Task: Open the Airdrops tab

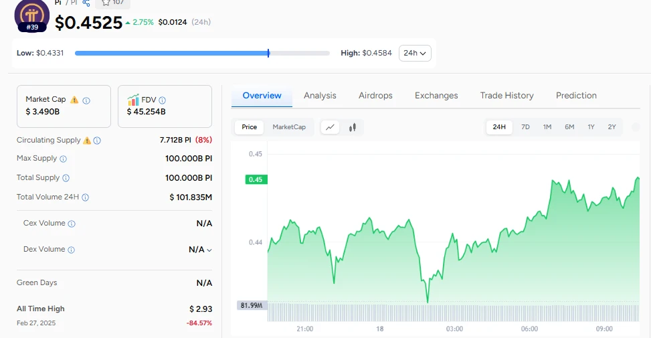Action: (375, 96)
